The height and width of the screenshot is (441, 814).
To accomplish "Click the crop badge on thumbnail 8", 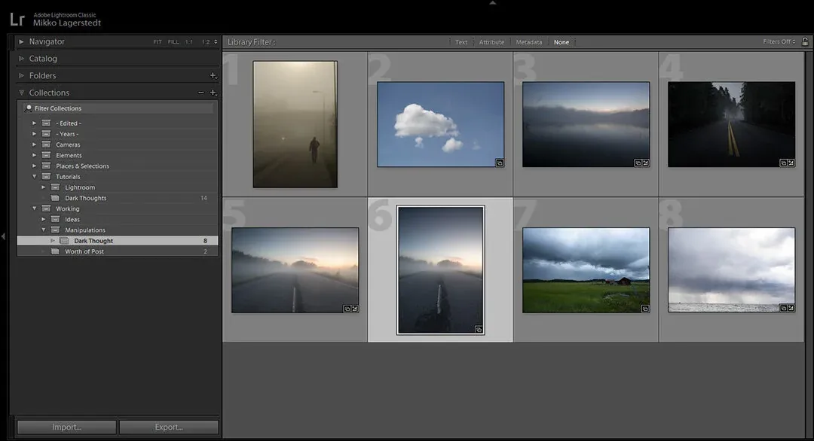I will (x=791, y=307).
